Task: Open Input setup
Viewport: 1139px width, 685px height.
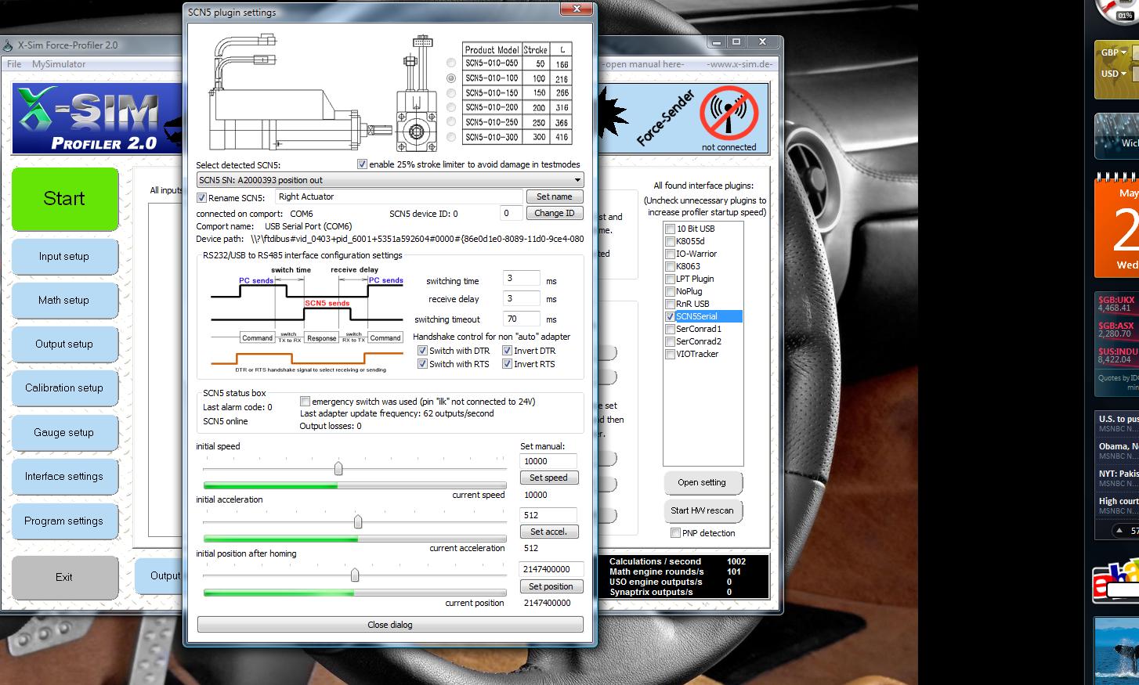Action: tap(64, 257)
